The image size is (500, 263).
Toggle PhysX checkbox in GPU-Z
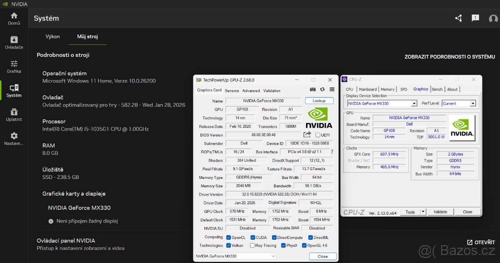283,246
